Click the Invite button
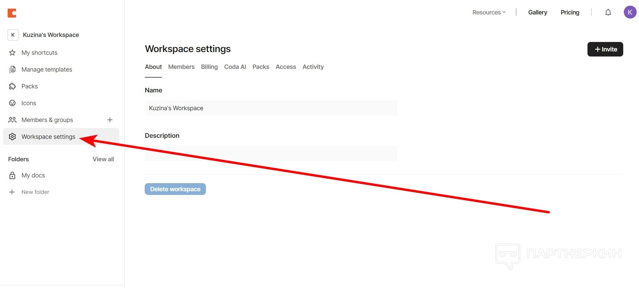The image size is (639, 288). click(x=605, y=49)
